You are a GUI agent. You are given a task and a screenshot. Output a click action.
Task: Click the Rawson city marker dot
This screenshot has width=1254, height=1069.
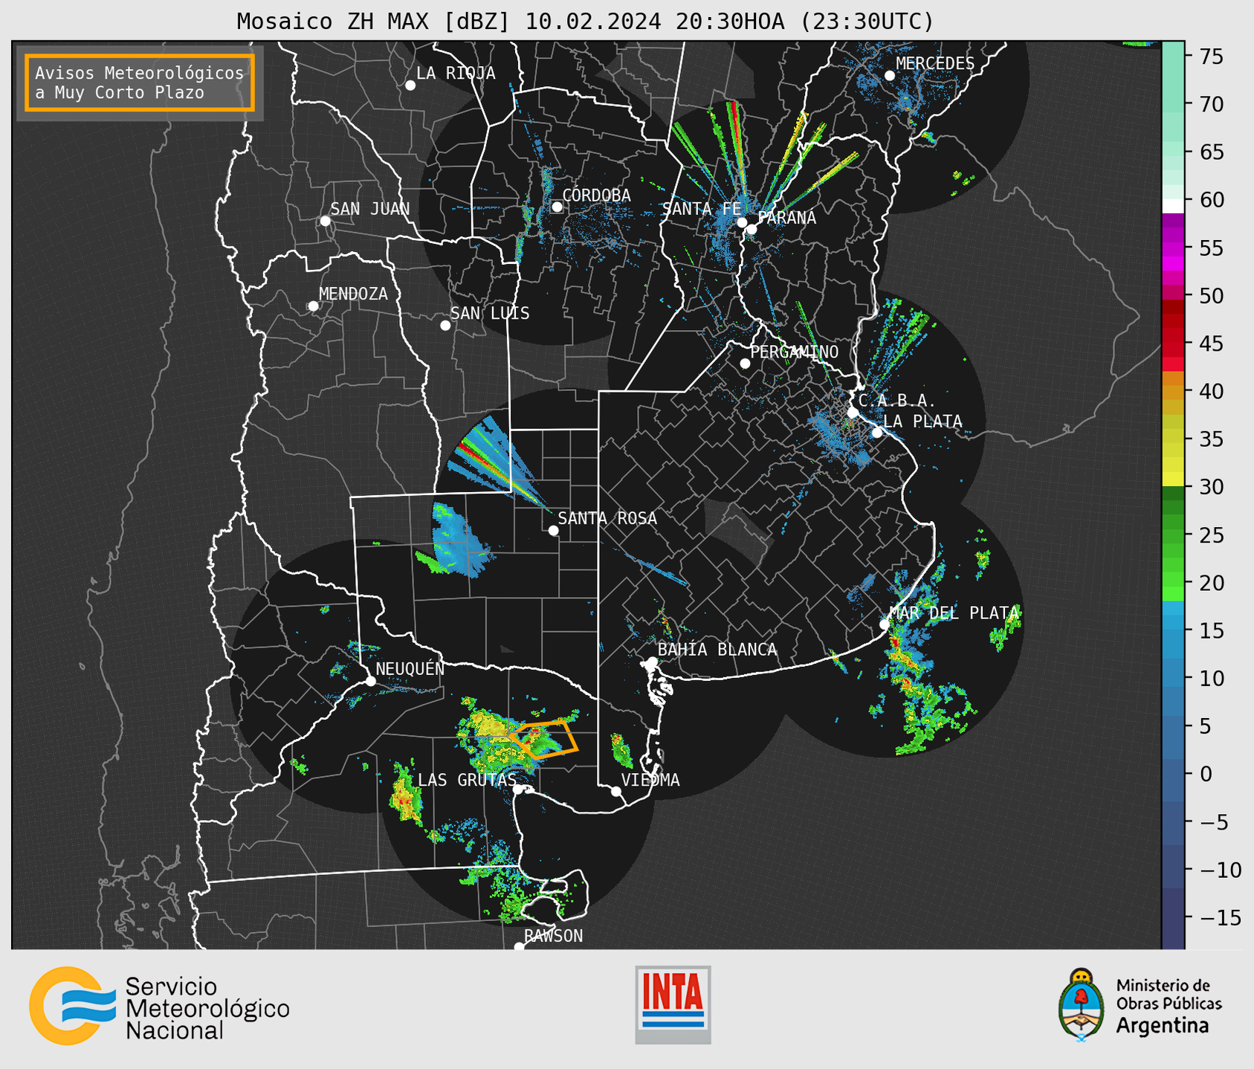(519, 946)
